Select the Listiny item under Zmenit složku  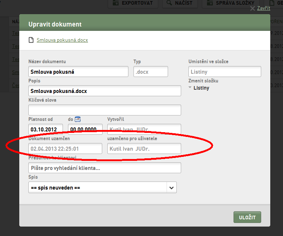[201, 88]
